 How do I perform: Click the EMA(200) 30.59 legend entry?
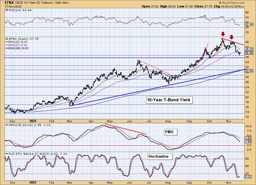[17, 48]
